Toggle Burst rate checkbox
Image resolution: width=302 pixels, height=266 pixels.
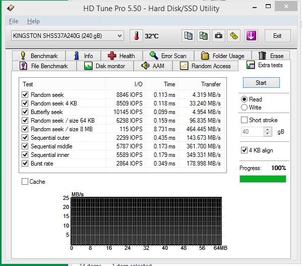point(25,164)
